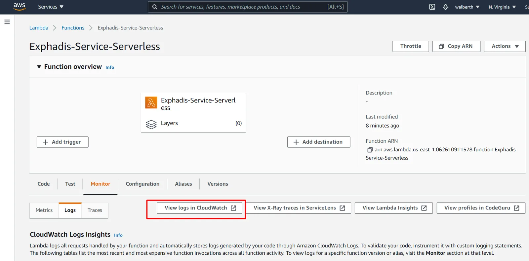Copy the function ARN with the copy icon
The image size is (529, 261).
point(370,150)
